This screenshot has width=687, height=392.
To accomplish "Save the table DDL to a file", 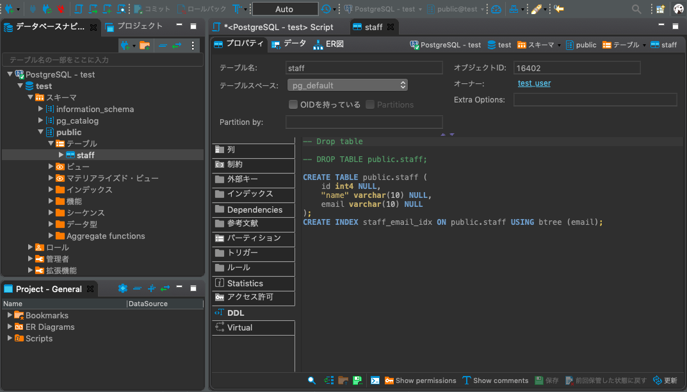I will pyautogui.click(x=358, y=380).
